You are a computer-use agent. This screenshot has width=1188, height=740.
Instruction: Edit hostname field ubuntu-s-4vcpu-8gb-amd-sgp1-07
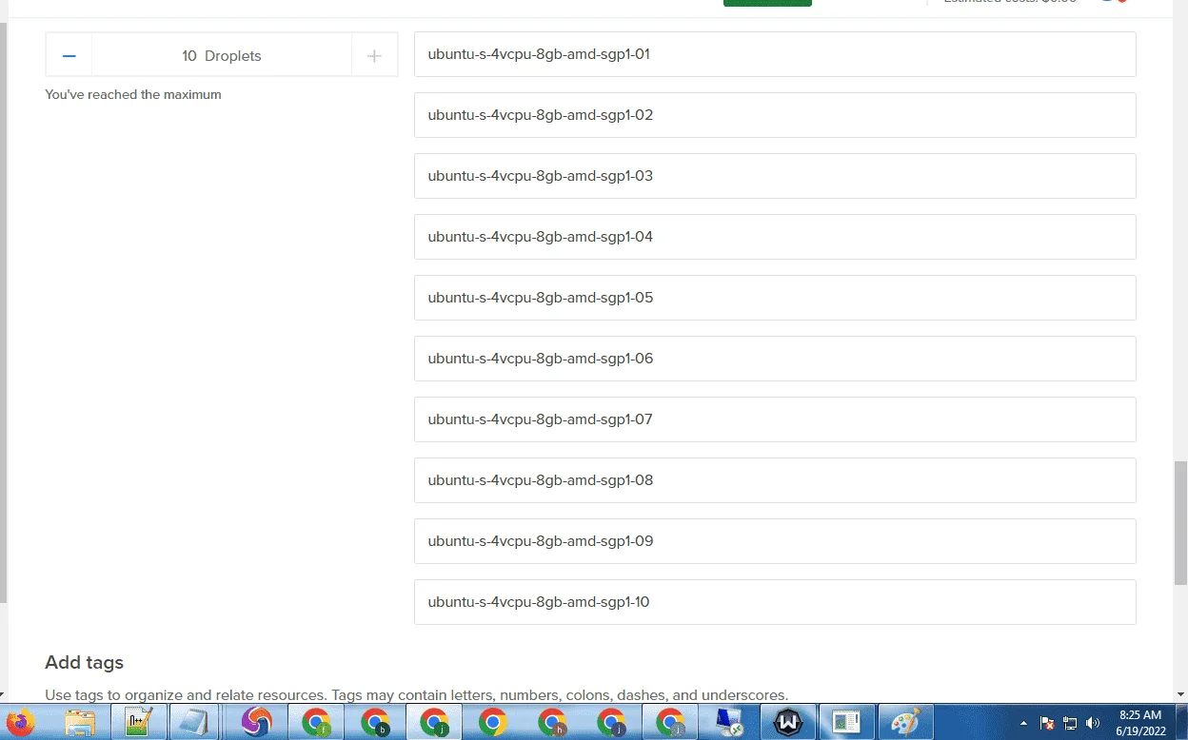point(775,419)
